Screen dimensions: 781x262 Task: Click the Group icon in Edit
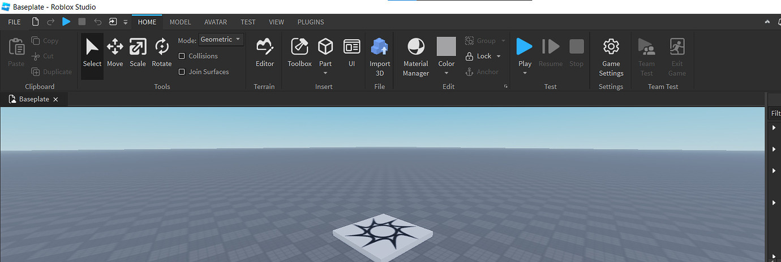click(x=469, y=41)
